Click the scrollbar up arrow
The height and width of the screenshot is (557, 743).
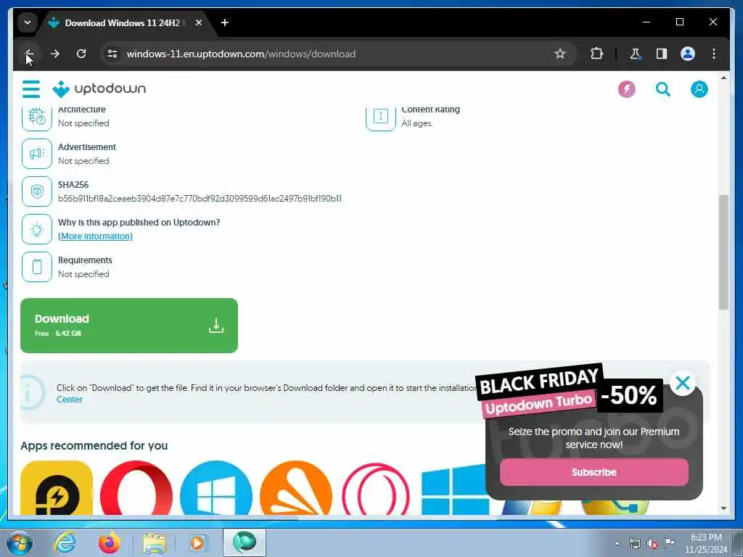(x=723, y=78)
